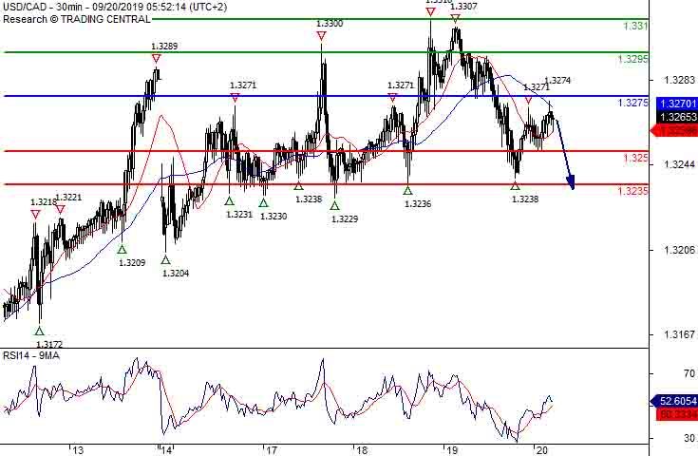
Task: Click date 20 on the time axis
Action: coord(541,450)
